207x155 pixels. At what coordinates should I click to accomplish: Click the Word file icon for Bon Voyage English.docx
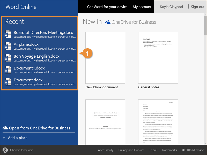(8, 58)
